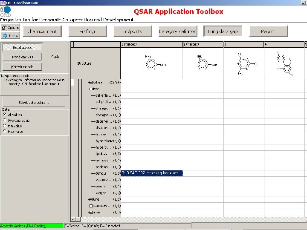Viewport: 307px width, 230px height.
Task: Go to the Report stage
Action: click(268, 31)
